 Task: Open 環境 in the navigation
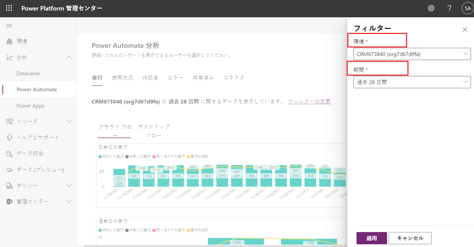[22, 41]
